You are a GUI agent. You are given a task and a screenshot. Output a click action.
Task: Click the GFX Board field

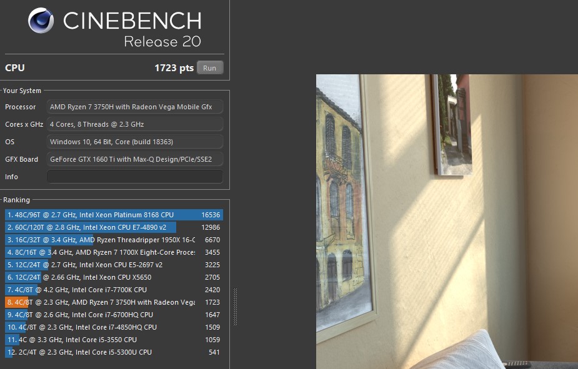tap(135, 159)
